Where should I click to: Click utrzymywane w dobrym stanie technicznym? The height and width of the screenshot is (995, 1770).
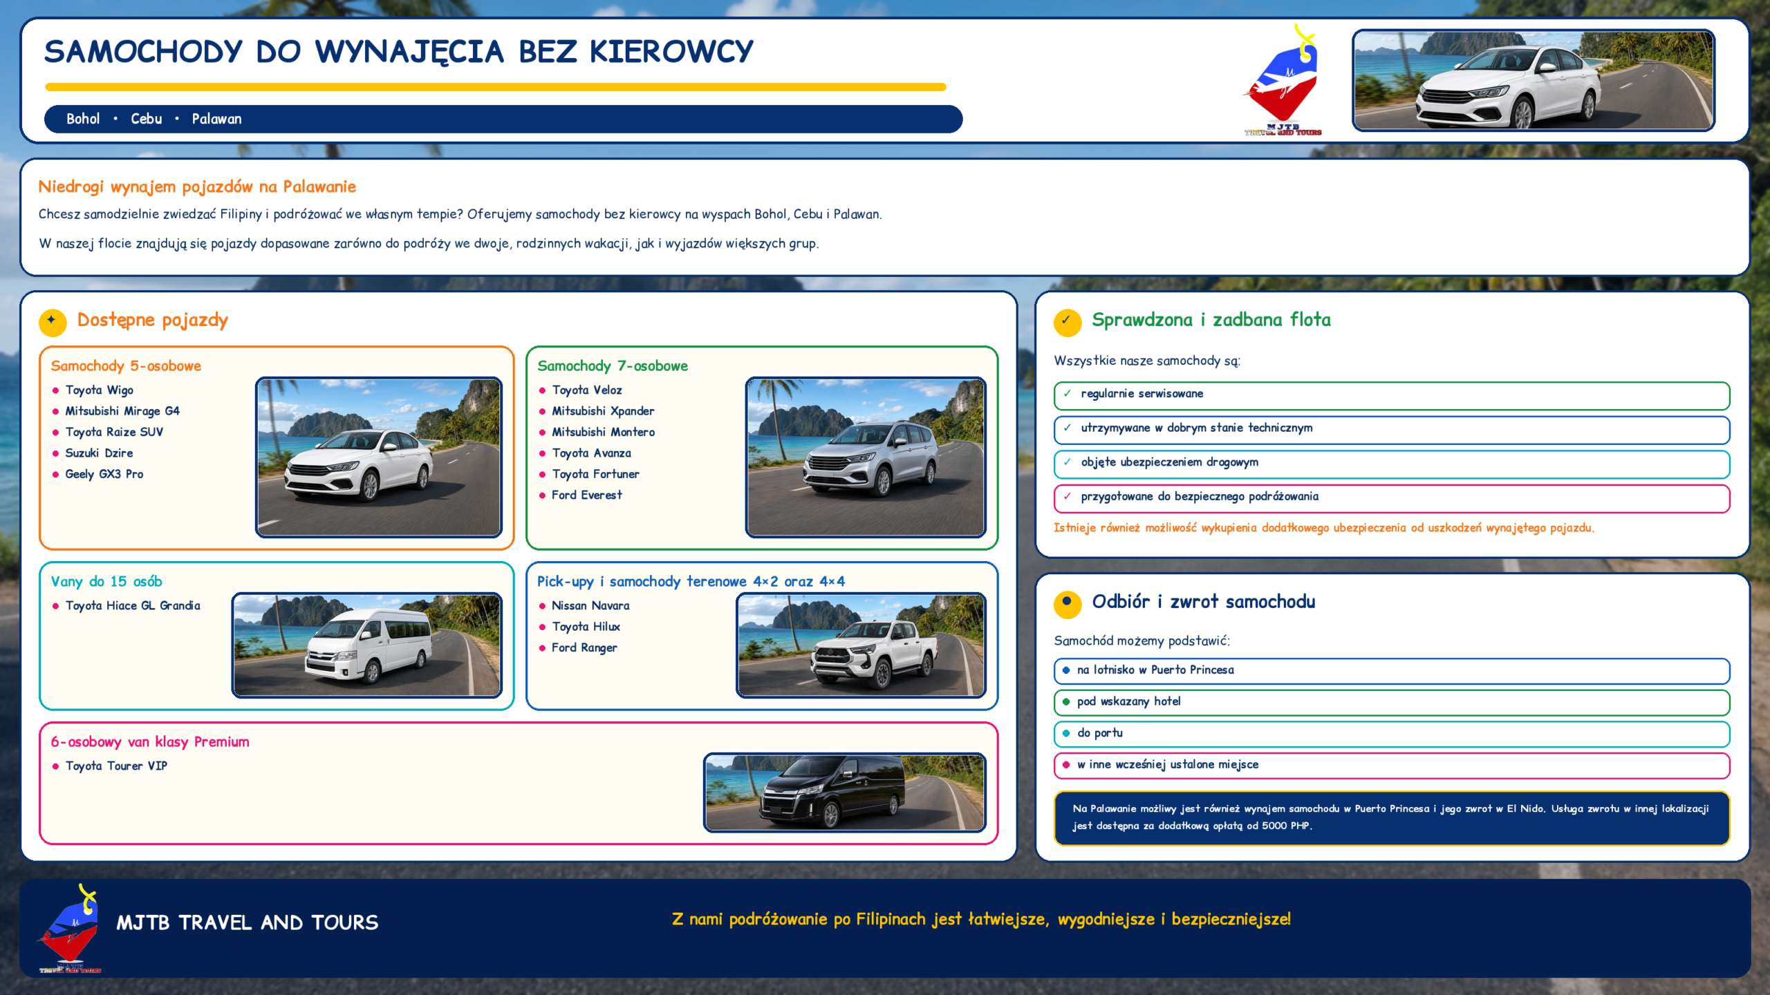1392,429
